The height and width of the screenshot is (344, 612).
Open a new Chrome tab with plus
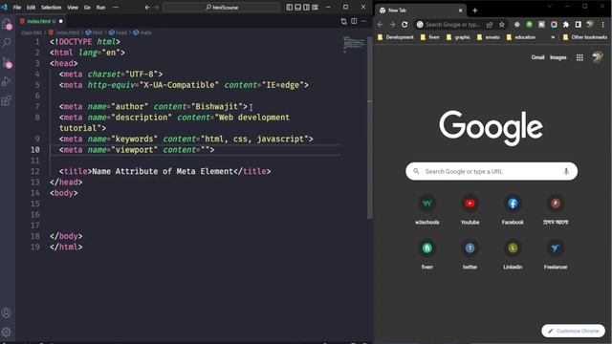pyautogui.click(x=475, y=11)
